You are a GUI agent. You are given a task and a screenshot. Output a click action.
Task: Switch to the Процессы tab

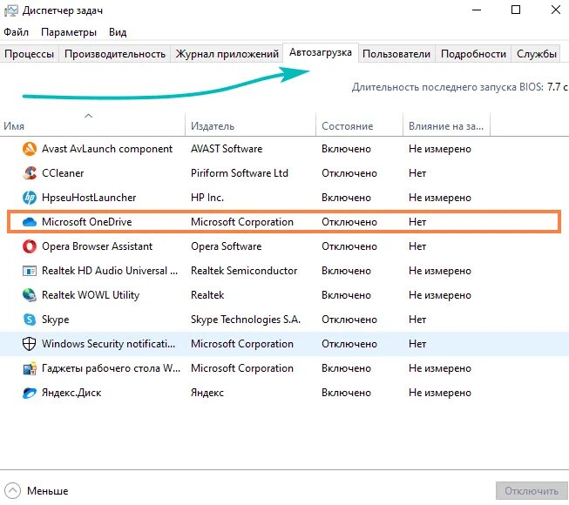point(29,54)
